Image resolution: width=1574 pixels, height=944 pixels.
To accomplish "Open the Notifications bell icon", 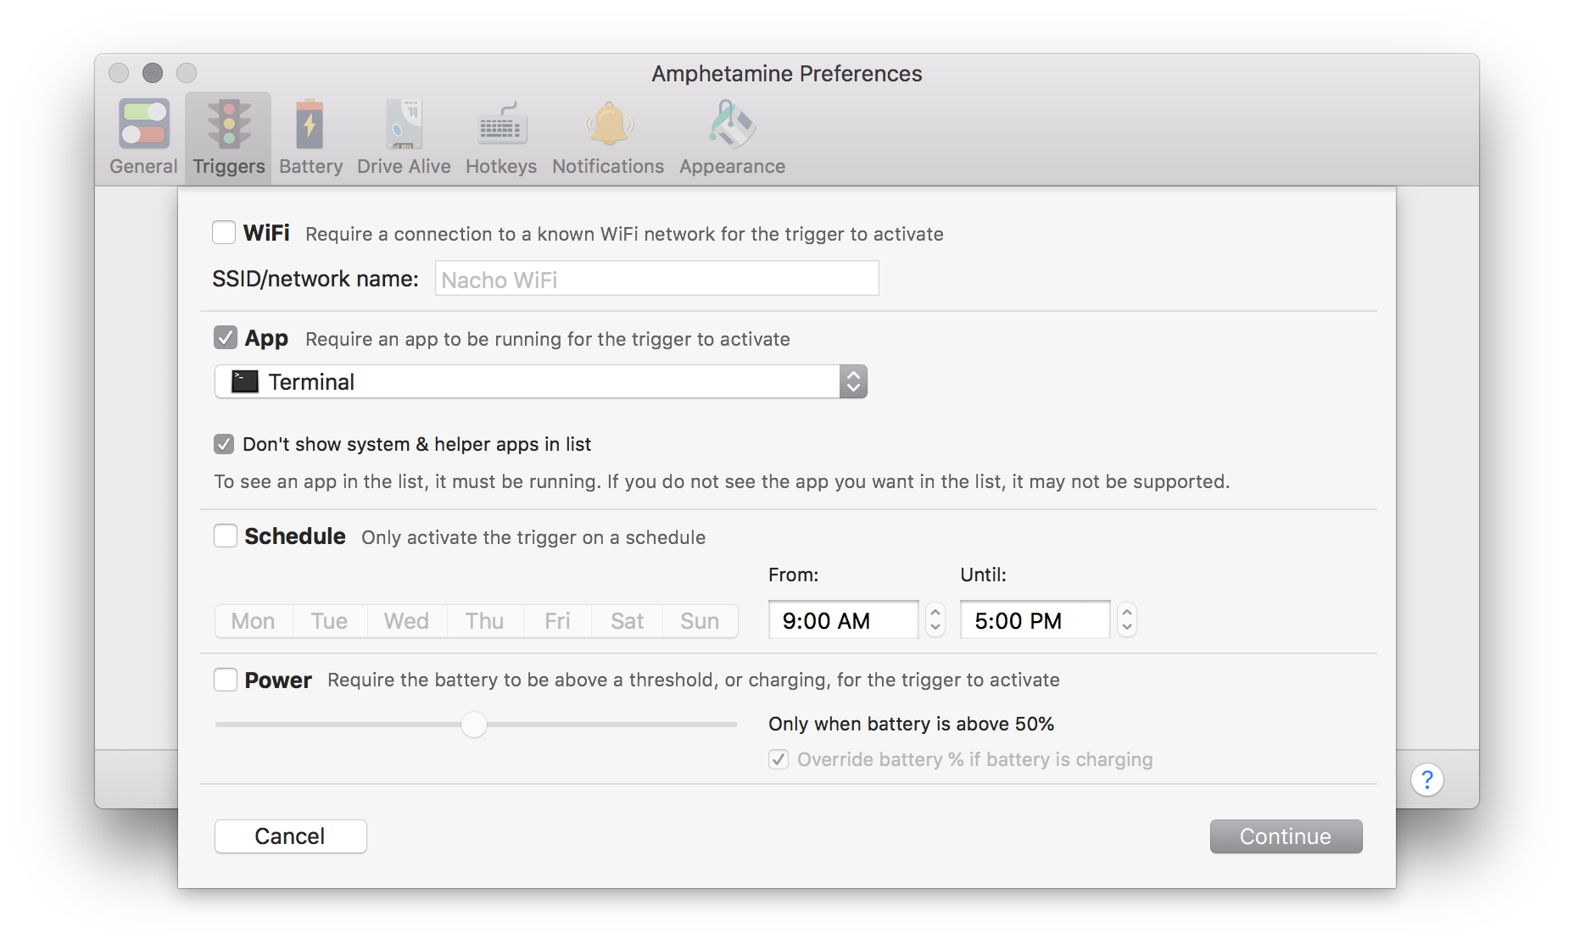I will (x=609, y=124).
